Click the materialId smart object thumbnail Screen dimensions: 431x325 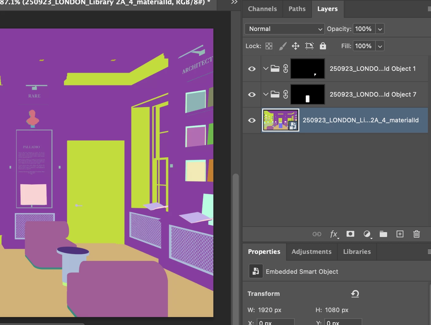point(281,120)
